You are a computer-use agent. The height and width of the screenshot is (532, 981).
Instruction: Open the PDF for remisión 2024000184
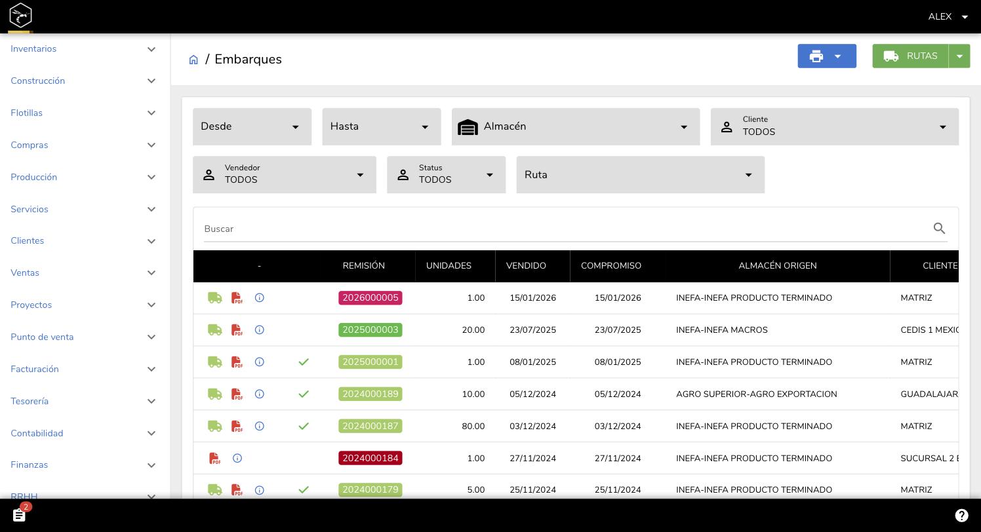point(215,459)
